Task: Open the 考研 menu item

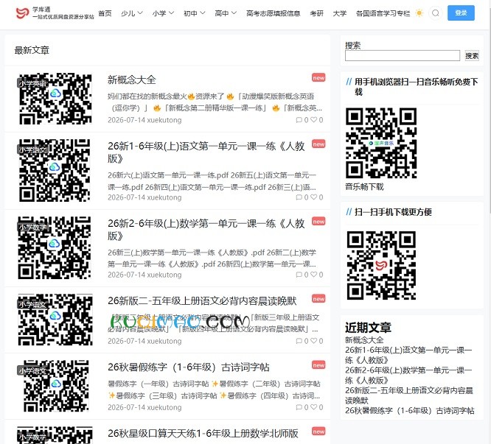Action: click(316, 13)
